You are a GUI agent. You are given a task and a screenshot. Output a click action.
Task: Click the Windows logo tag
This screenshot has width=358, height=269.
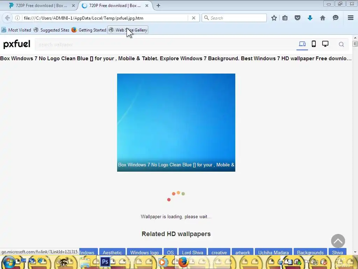coord(144,252)
